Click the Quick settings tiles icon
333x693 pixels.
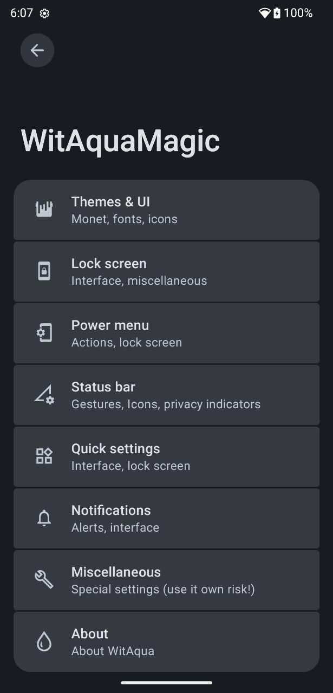(44, 456)
